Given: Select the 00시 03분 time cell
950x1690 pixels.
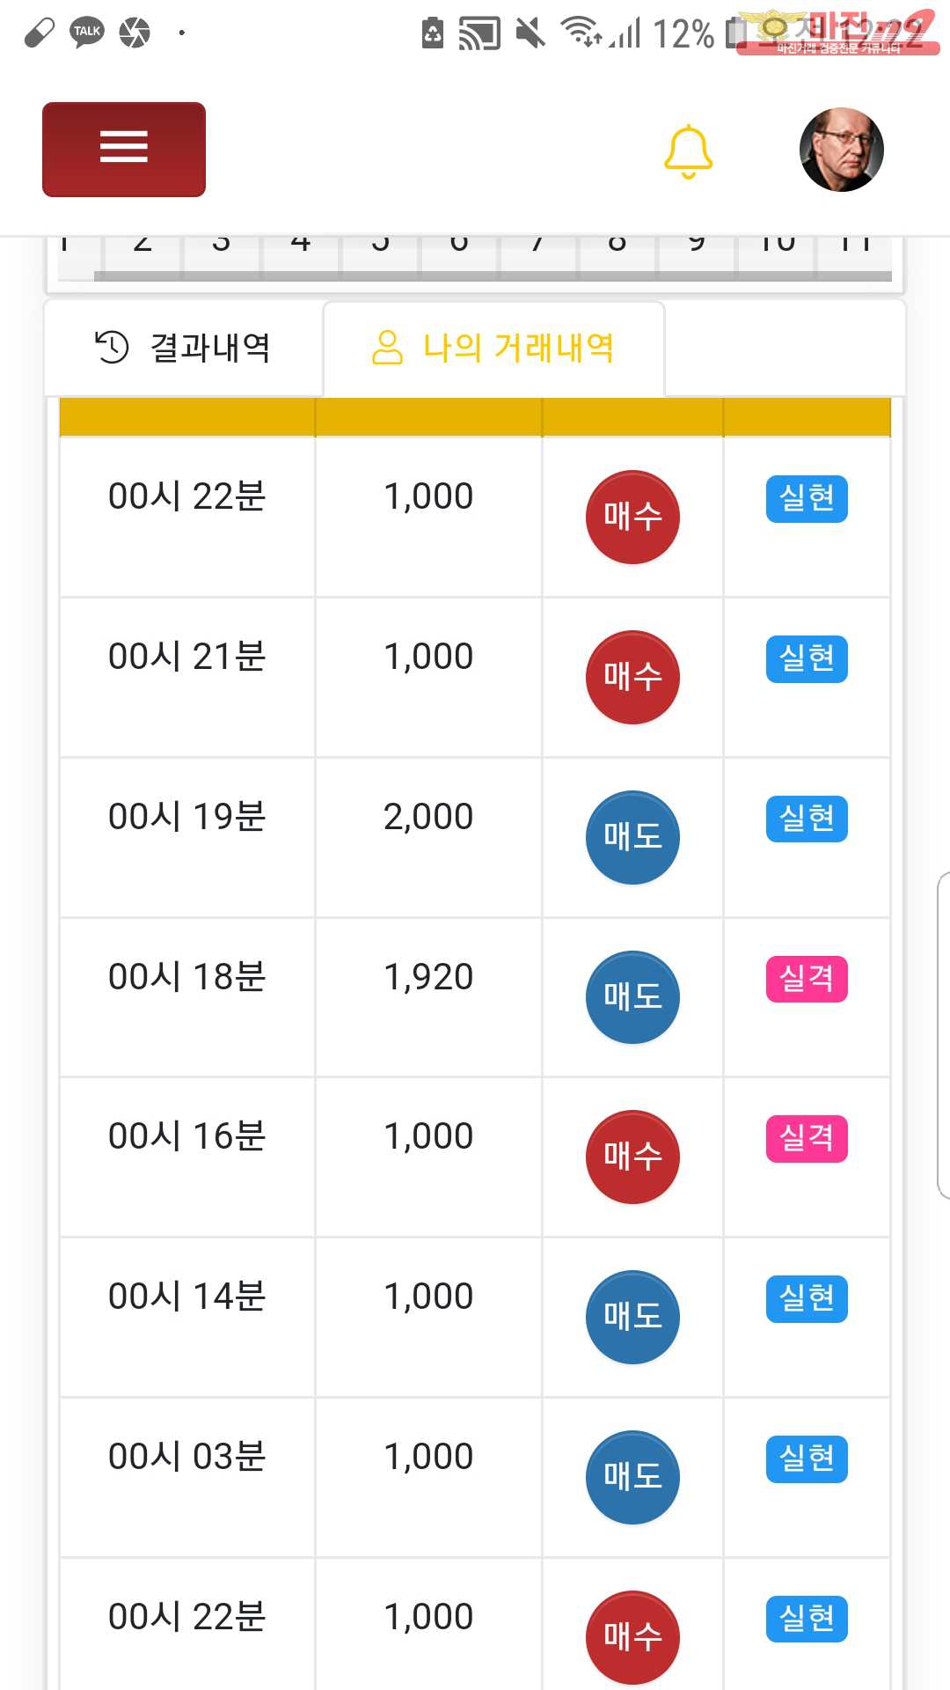Looking at the screenshot, I should (x=186, y=1457).
